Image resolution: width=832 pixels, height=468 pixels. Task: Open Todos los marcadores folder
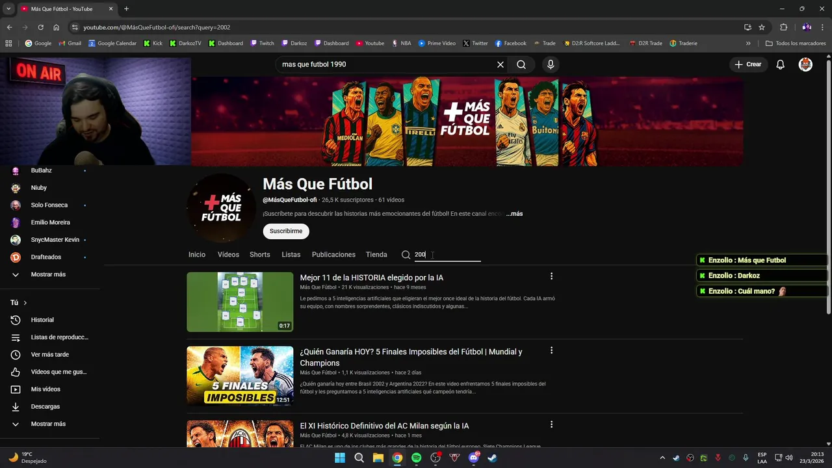coord(796,44)
